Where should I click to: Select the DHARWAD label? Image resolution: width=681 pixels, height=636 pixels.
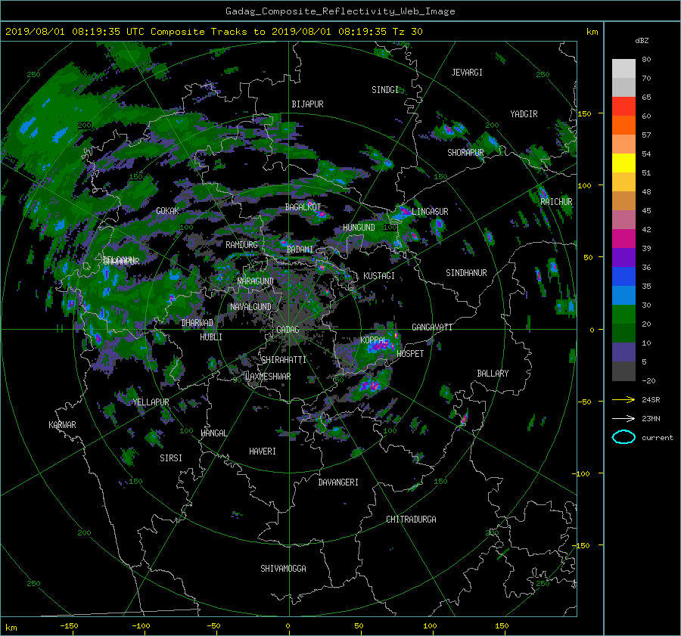[x=197, y=323]
